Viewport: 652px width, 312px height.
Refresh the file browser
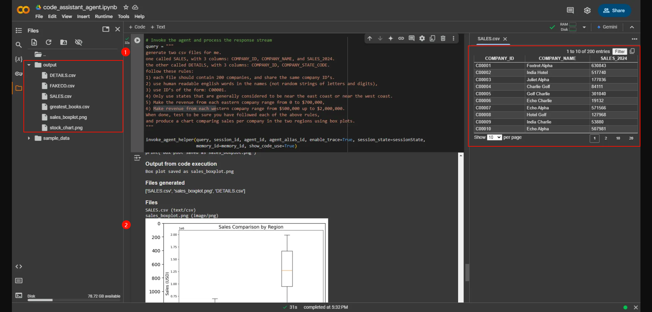click(x=49, y=42)
